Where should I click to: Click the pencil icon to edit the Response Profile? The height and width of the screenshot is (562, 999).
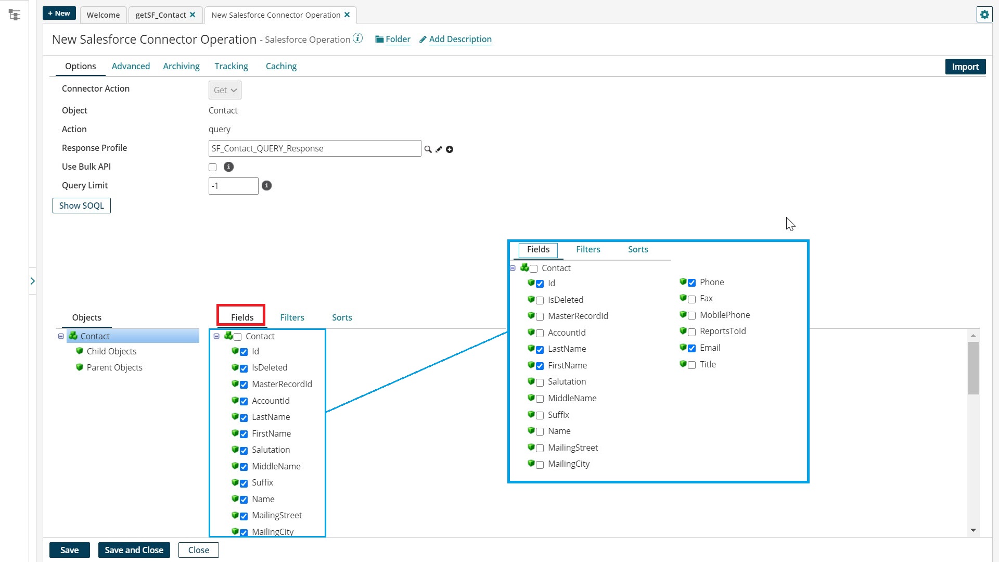click(439, 149)
